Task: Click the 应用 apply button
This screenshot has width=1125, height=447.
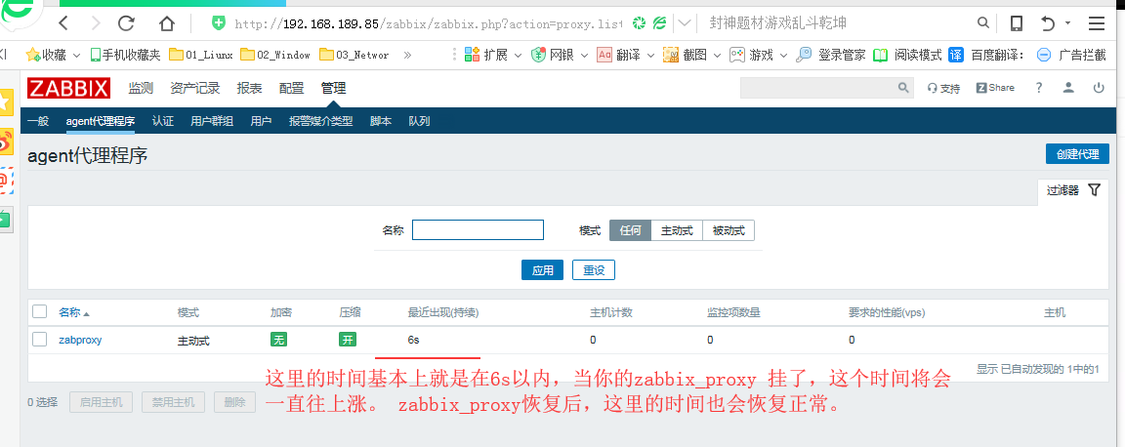Action: coord(542,270)
